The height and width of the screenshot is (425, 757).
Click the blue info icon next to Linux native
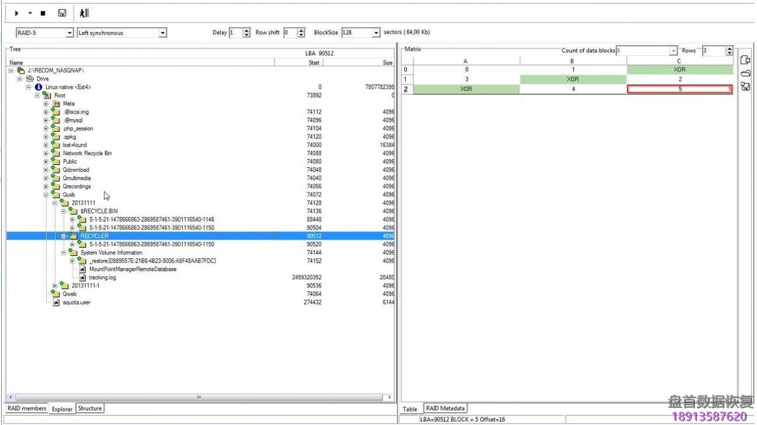pos(38,87)
